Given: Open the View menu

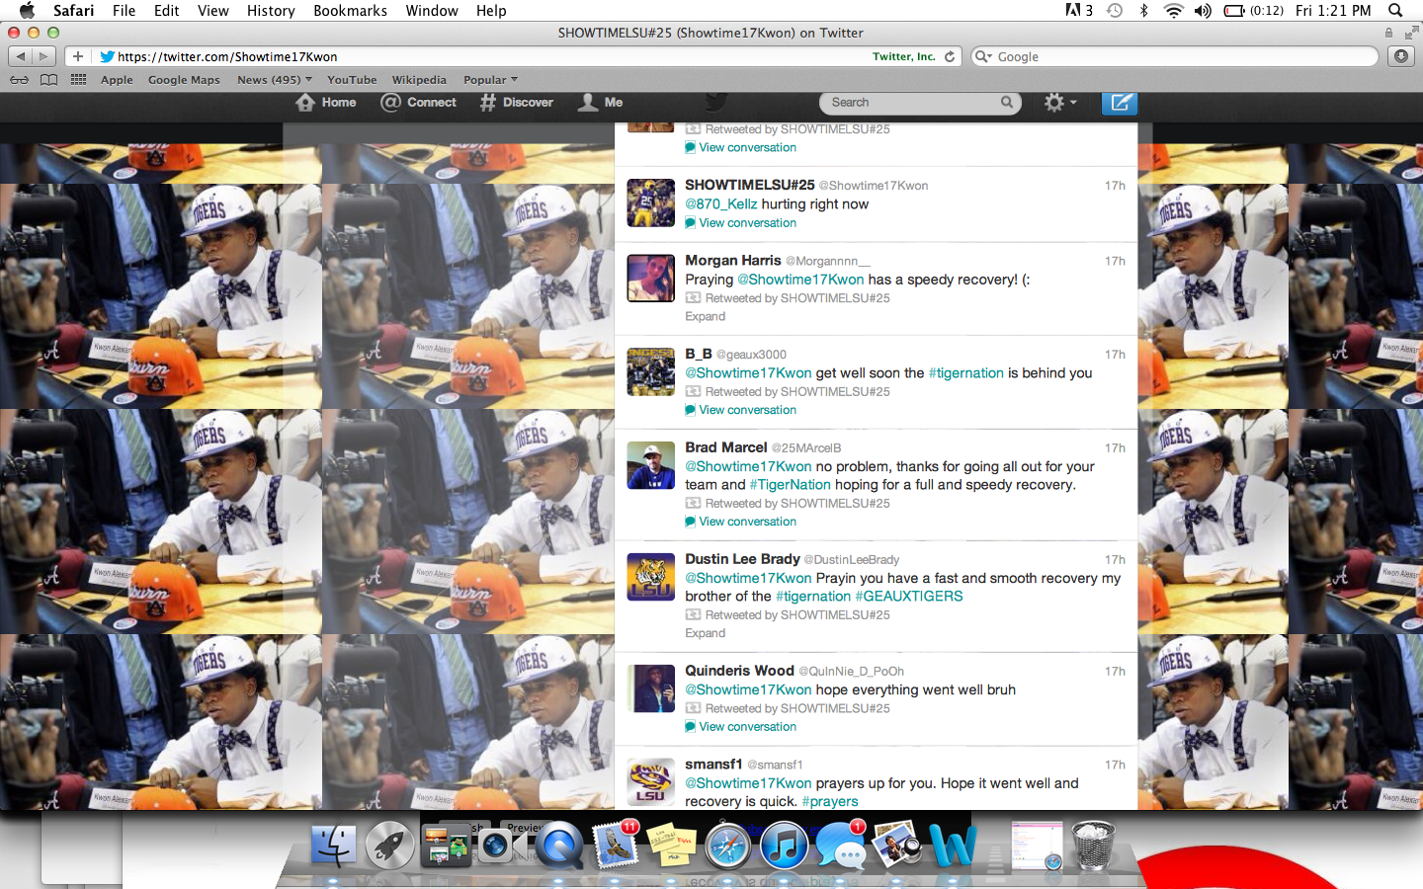Looking at the screenshot, I should point(213,11).
